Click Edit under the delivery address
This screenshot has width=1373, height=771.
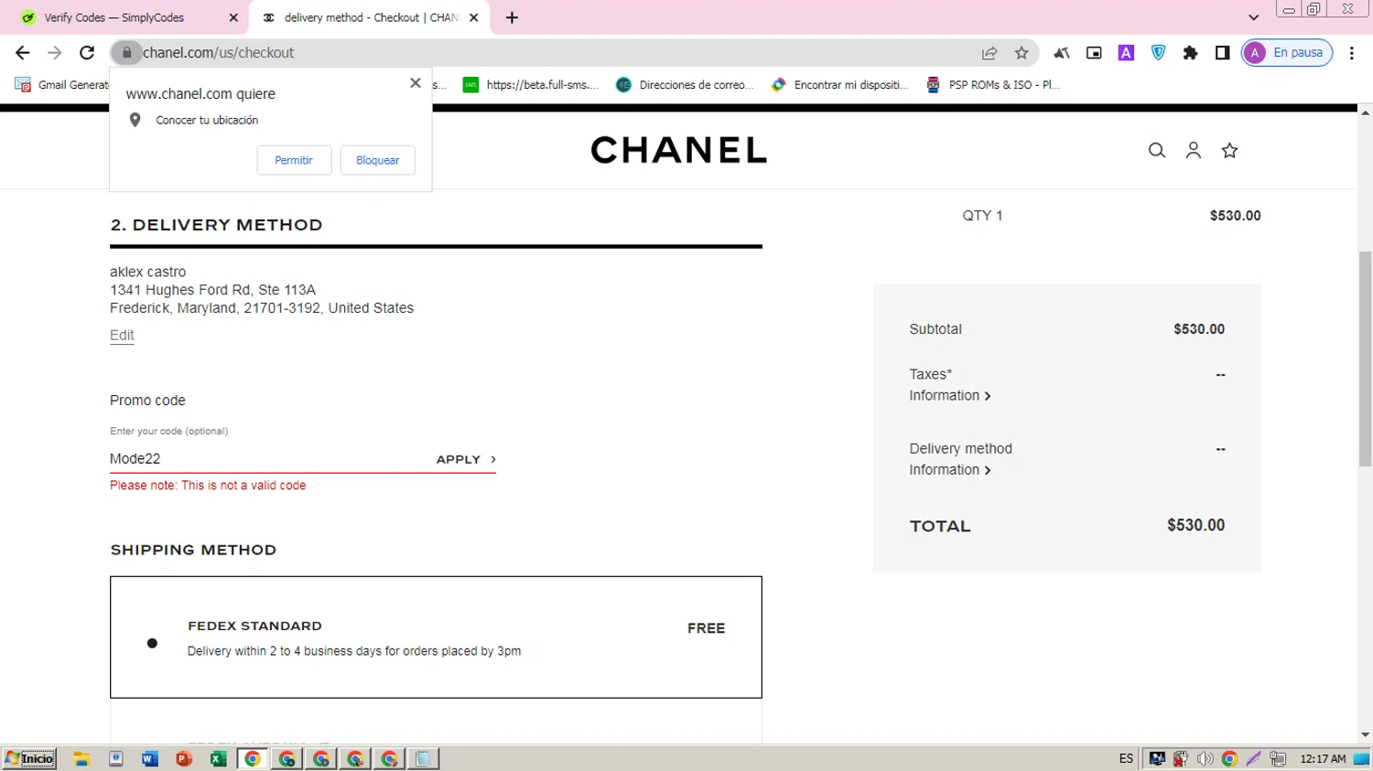point(122,335)
